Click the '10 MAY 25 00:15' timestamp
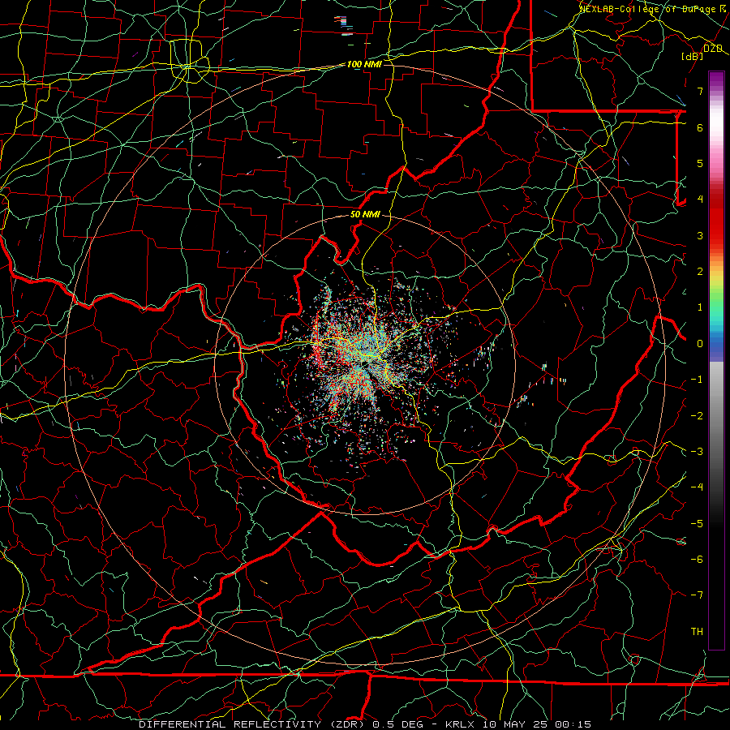This screenshot has width=730, height=730. tap(536, 724)
